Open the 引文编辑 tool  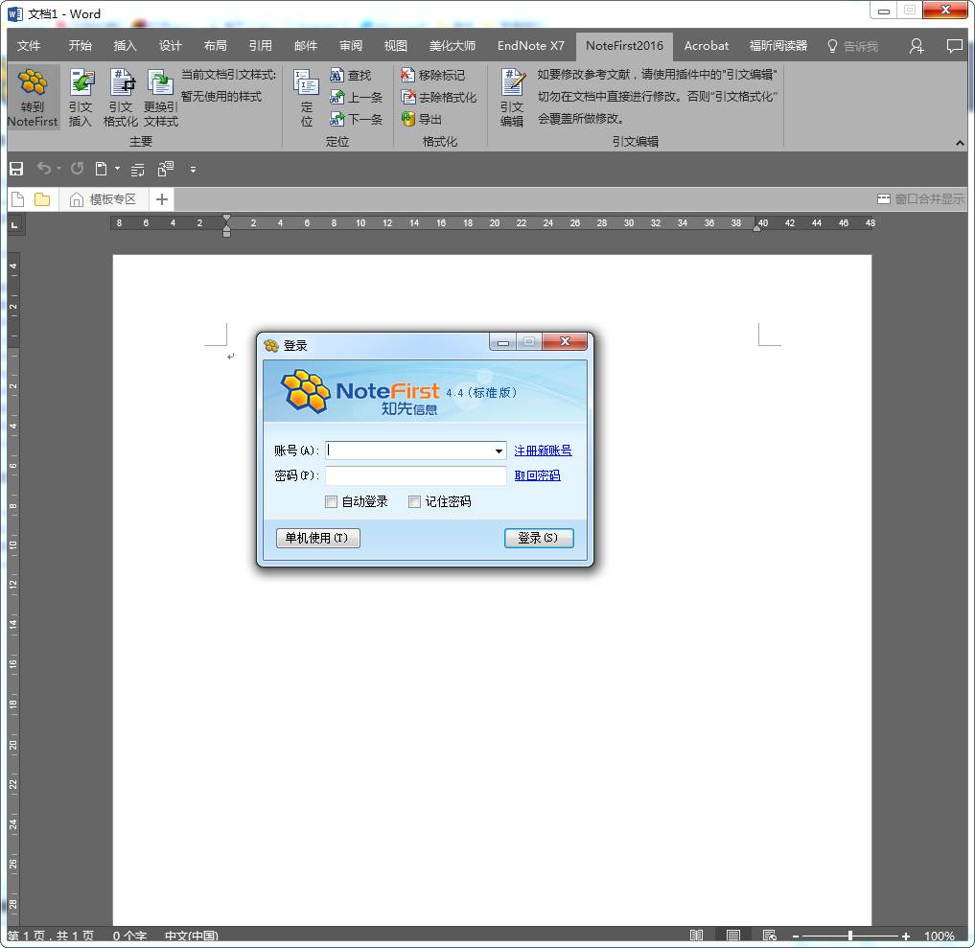click(512, 98)
